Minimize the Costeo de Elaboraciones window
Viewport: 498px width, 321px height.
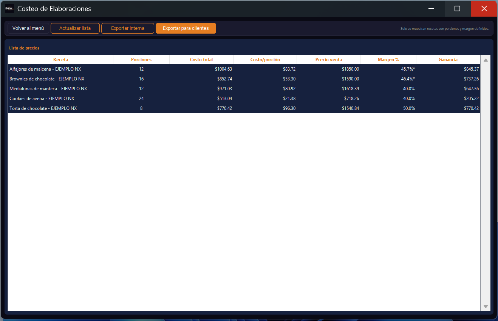[x=431, y=8]
